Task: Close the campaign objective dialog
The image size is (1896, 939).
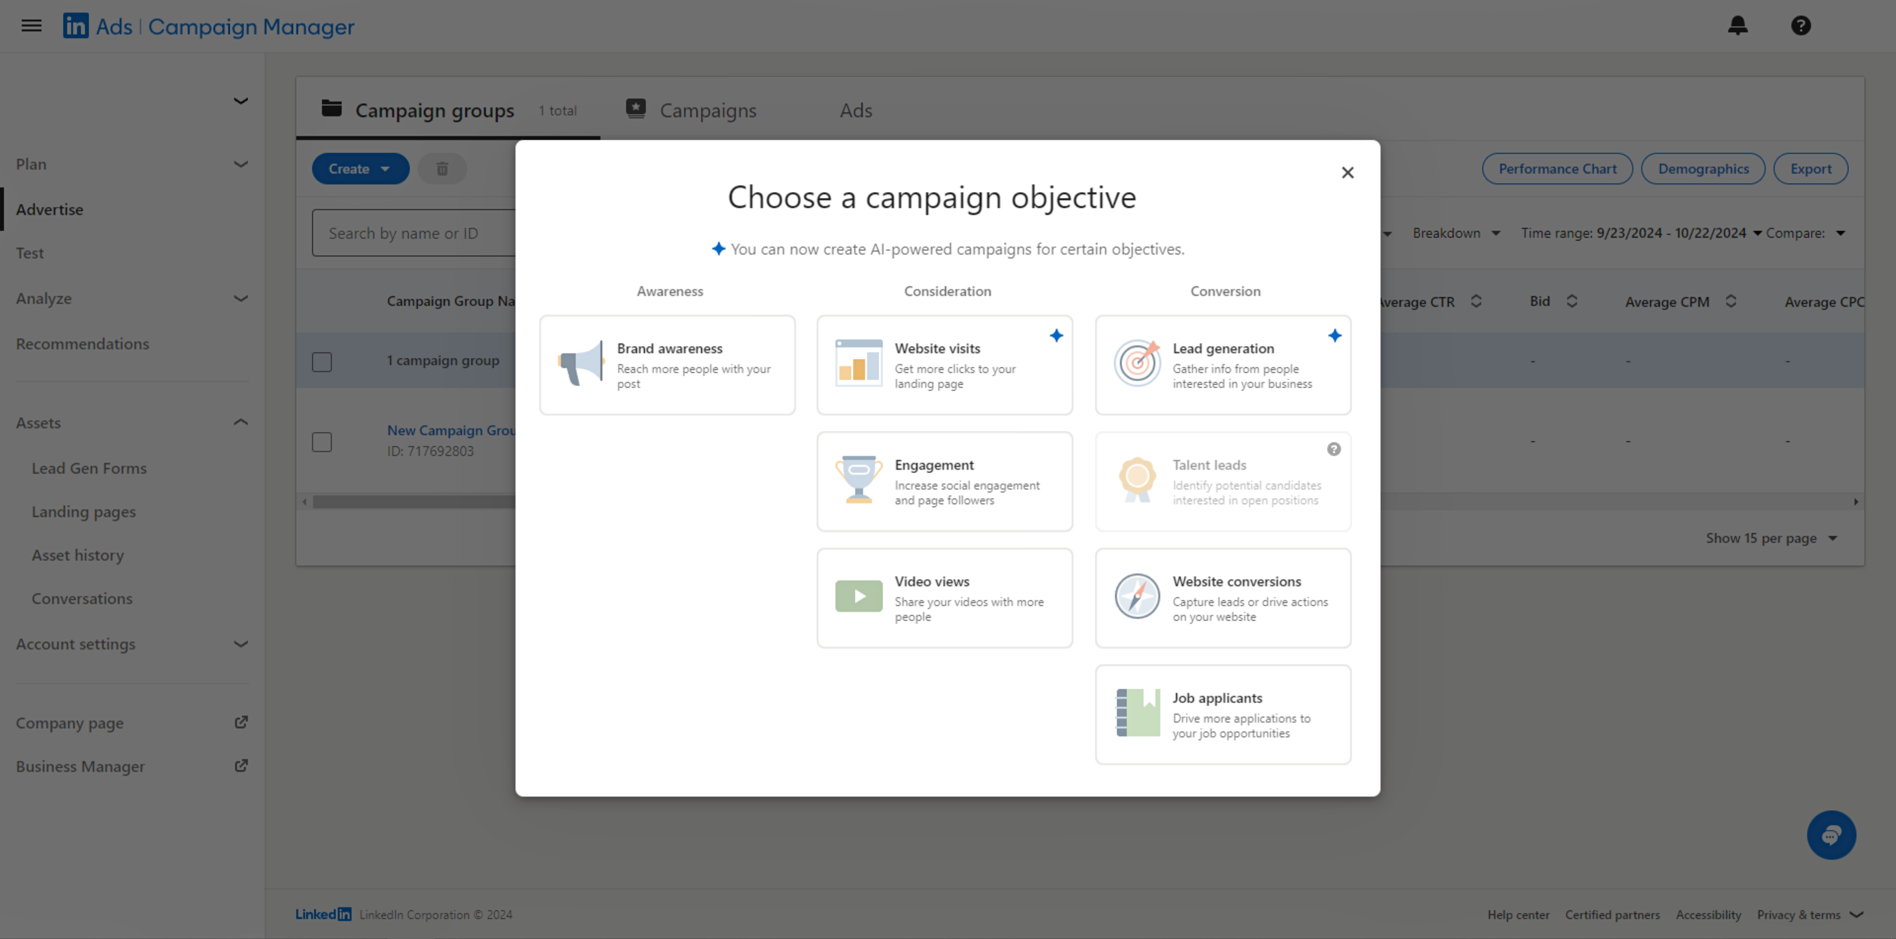Action: (x=1348, y=172)
